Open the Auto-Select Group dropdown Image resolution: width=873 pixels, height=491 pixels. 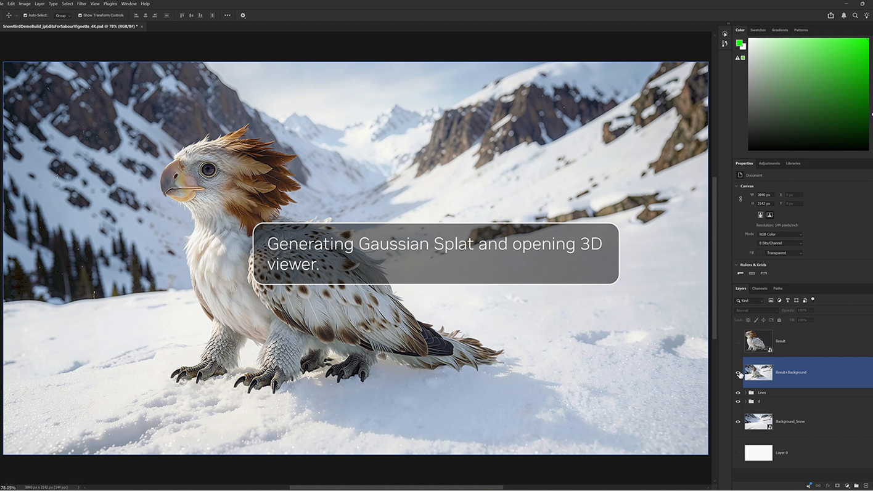(x=63, y=15)
